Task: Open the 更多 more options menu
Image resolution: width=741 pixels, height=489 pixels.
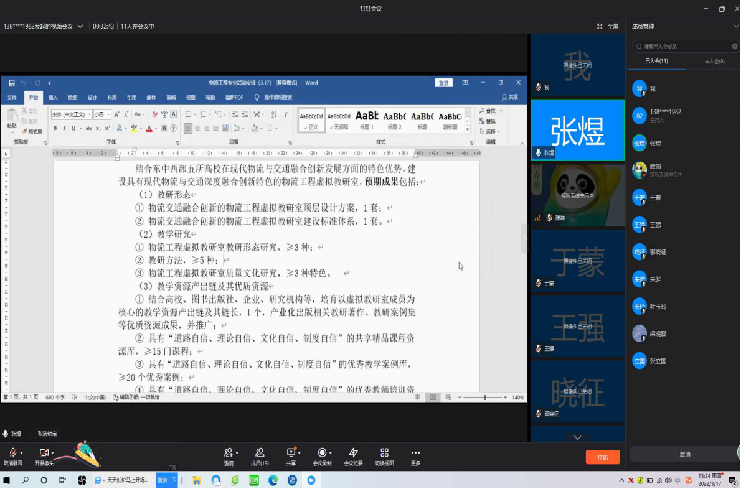Action: [x=415, y=453]
